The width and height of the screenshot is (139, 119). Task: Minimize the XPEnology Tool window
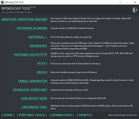pyautogui.click(x=120, y=2)
